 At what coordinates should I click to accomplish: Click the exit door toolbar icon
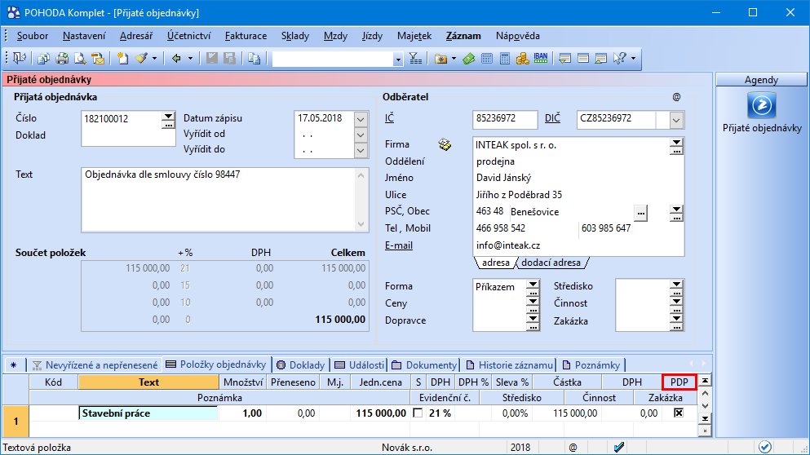pyautogui.click(x=20, y=58)
